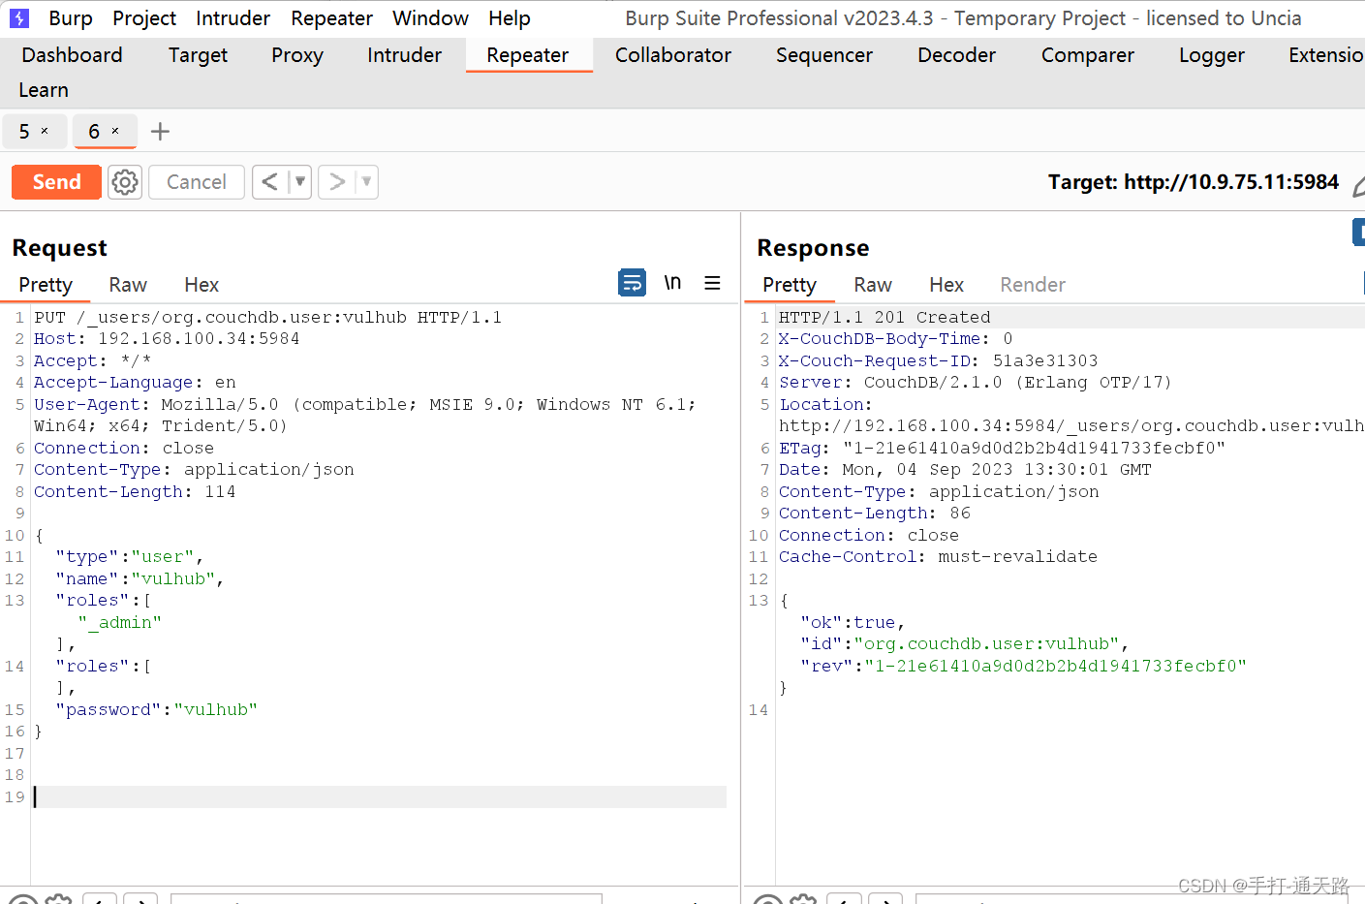Select the Repeater tool tab
This screenshot has width=1365, height=904.
[528, 55]
